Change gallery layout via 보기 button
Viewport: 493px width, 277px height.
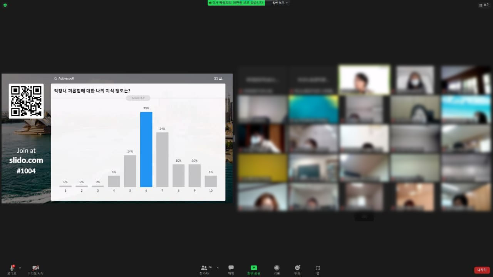click(484, 5)
